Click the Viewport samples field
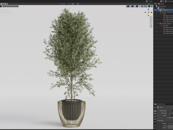The height and width of the screenshot is (130, 173). click(170, 128)
